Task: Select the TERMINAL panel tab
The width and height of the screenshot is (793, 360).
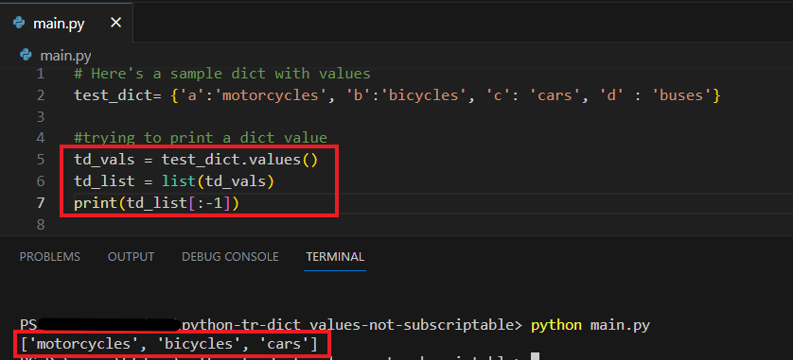Action: 335,256
